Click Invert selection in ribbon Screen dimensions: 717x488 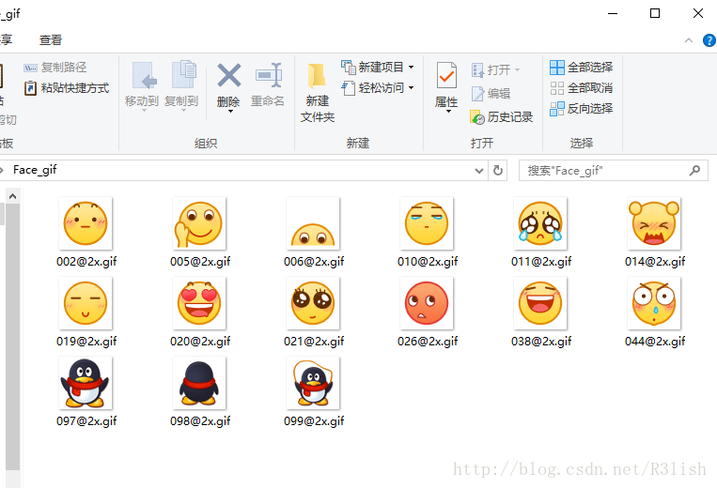click(581, 109)
